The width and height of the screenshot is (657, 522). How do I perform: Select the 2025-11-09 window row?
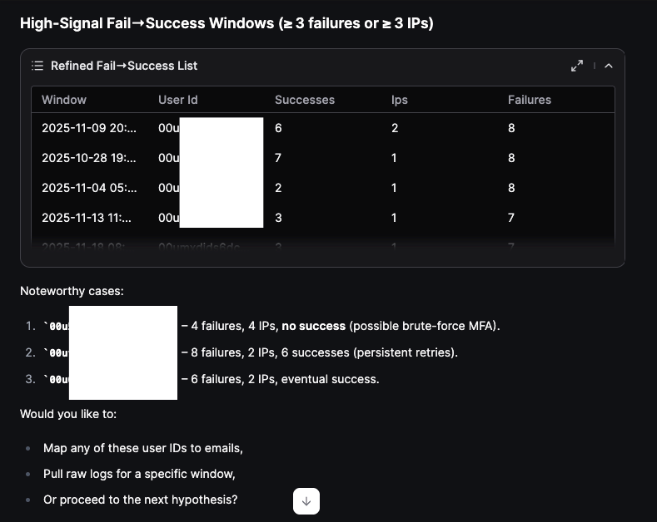point(88,128)
